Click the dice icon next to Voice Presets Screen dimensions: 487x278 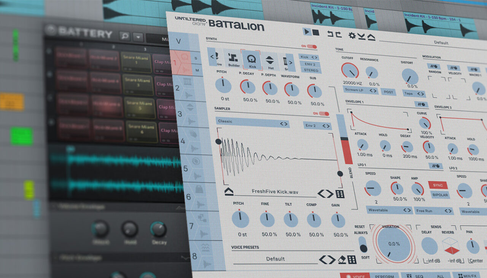pyautogui.click(x=351, y=260)
